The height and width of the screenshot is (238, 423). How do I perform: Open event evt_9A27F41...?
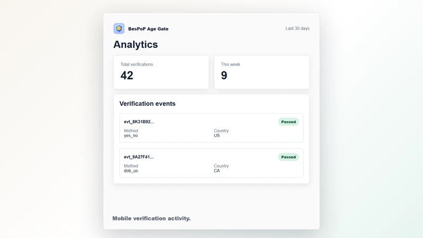coord(212,163)
